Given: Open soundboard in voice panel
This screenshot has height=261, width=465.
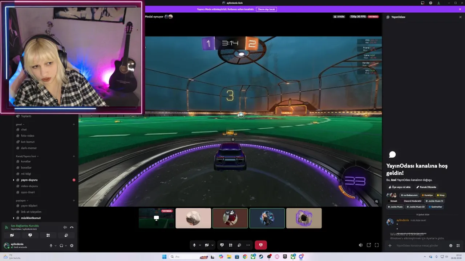Looking at the screenshot, I should coord(66,235).
